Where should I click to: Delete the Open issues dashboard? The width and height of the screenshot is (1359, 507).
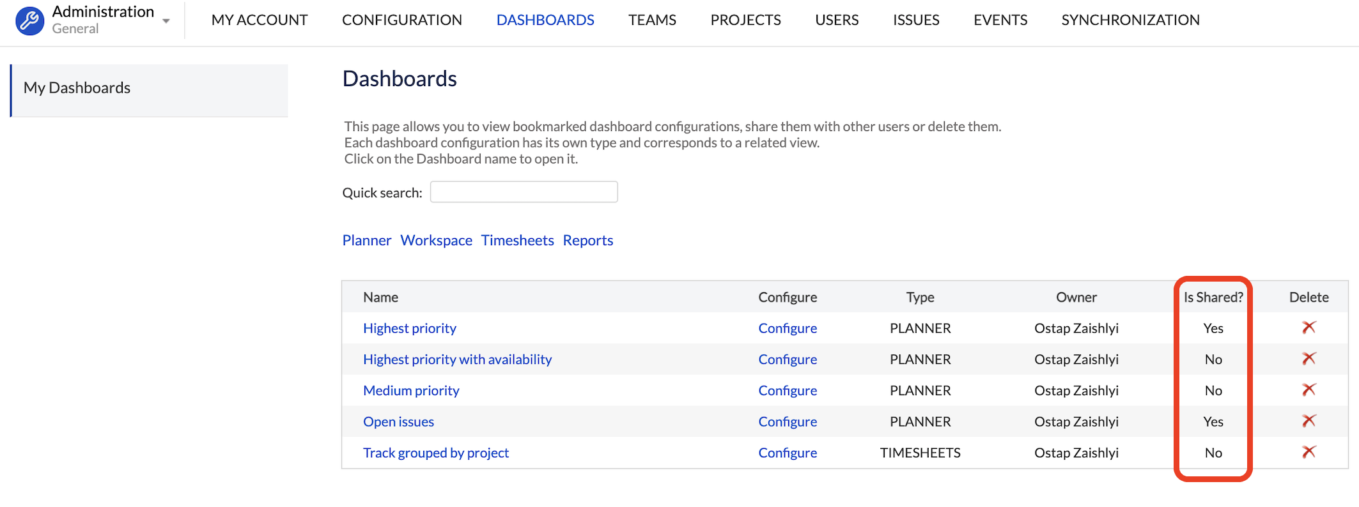(1309, 421)
